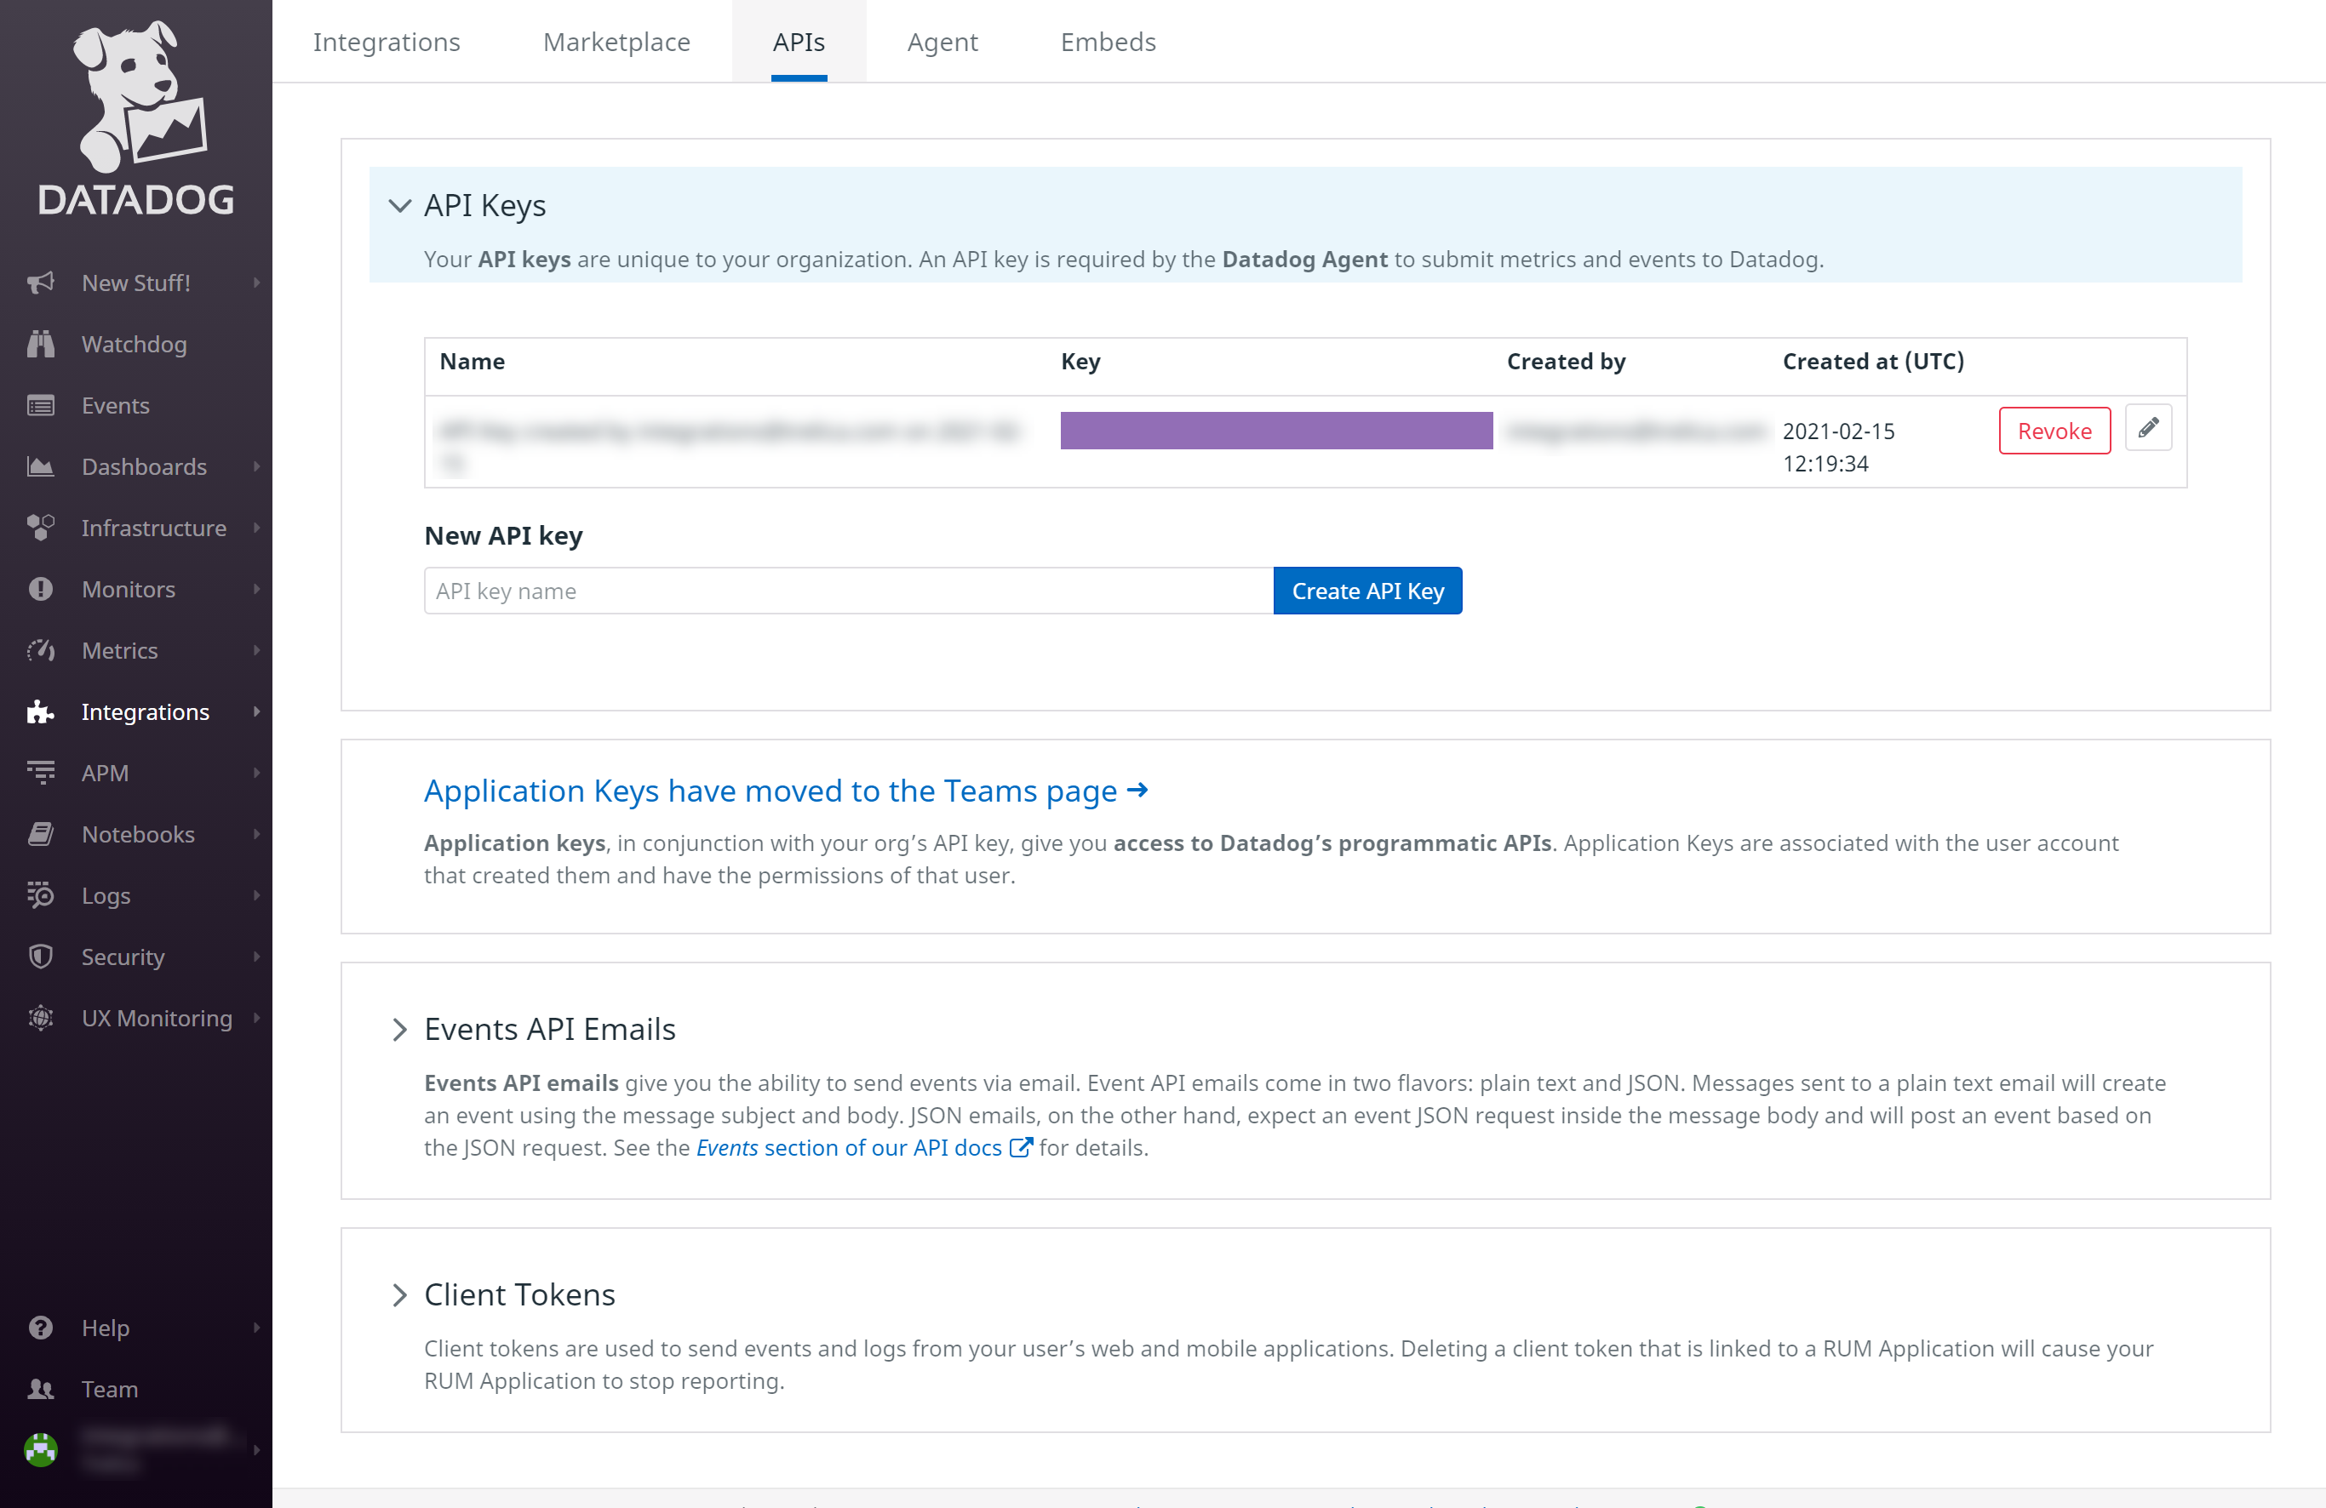Image resolution: width=2326 pixels, height=1508 pixels.
Task: Expand the Notebooks submenu arrow
Action: [x=256, y=834]
